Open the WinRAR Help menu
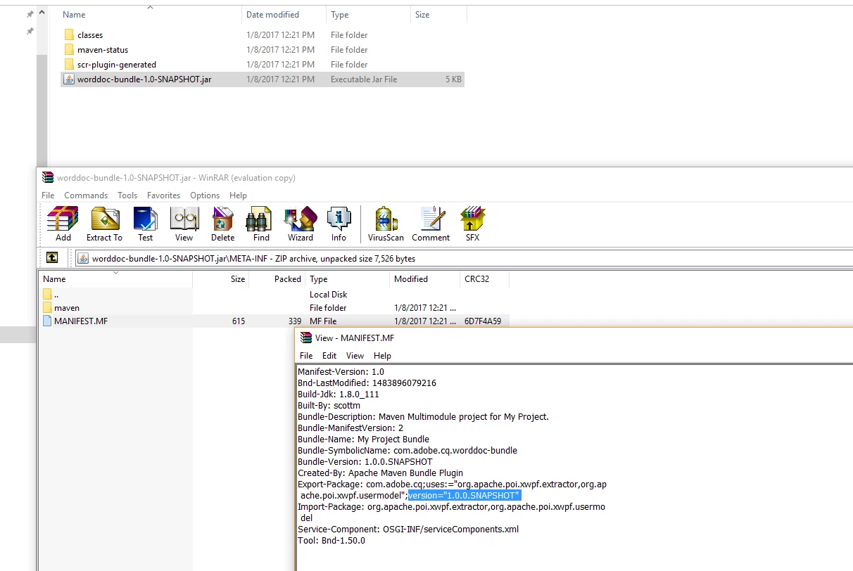This screenshot has width=853, height=571. click(239, 195)
